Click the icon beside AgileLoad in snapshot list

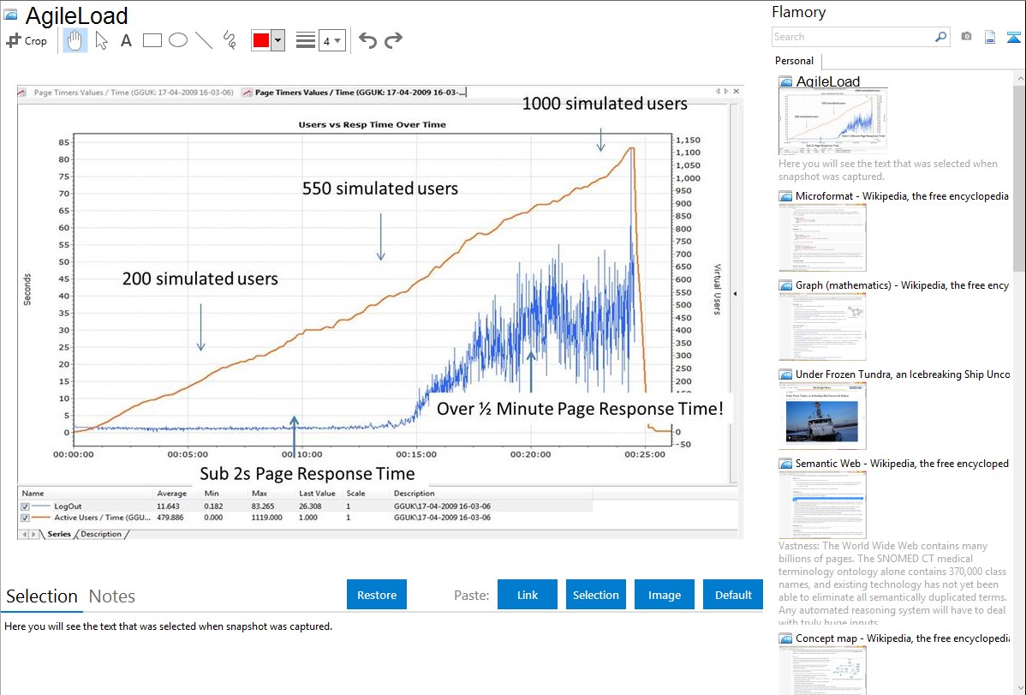785,81
